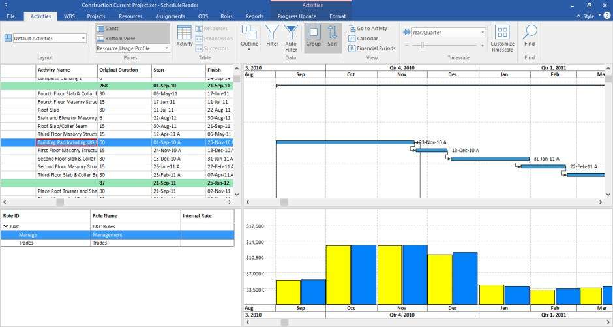Open the Activity table view icon
613x327 pixels.
point(185,37)
